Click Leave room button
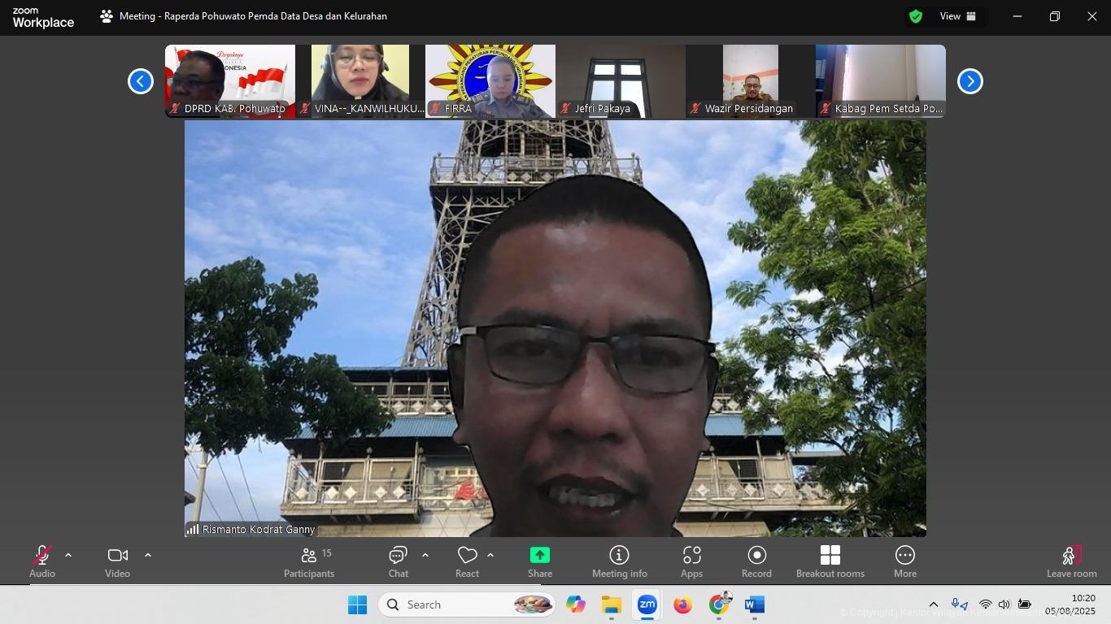The width and height of the screenshot is (1111, 624). pos(1071,561)
